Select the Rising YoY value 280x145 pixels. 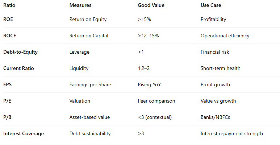tap(149, 84)
